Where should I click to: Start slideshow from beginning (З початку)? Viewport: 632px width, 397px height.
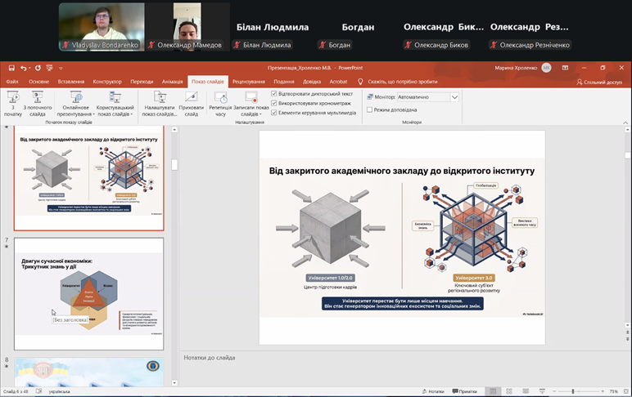[x=13, y=104]
